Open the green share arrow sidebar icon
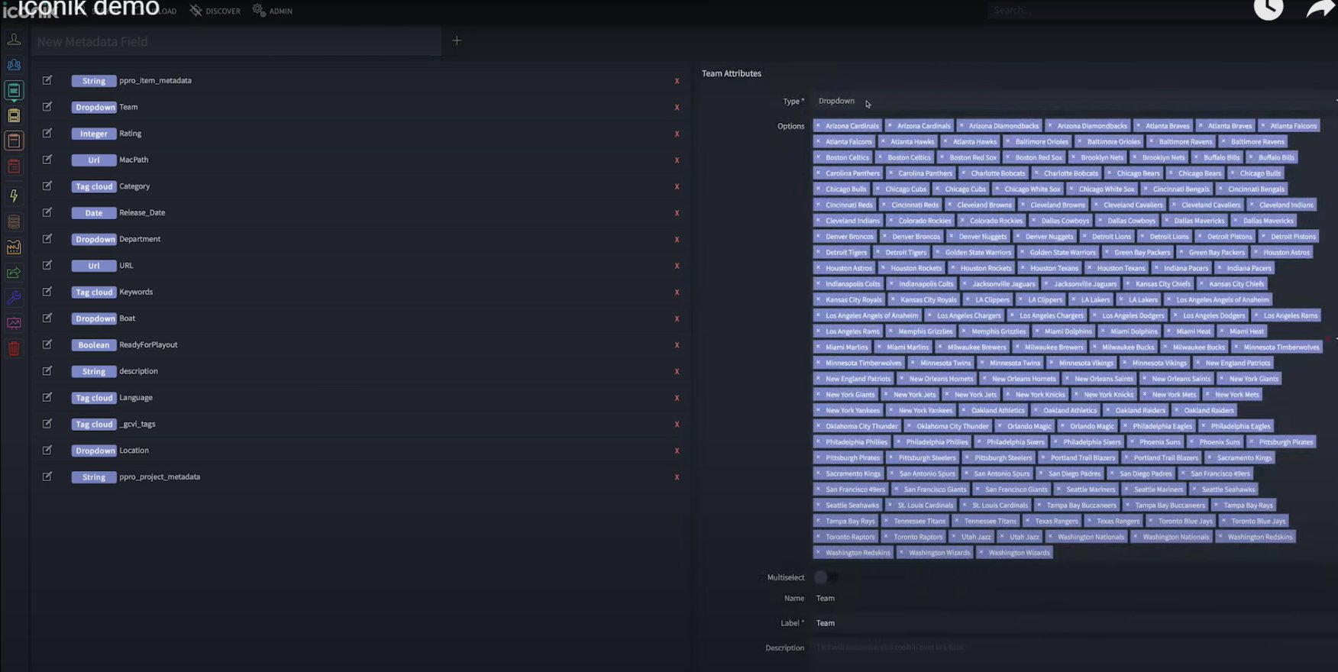This screenshot has width=1338, height=672. [x=14, y=273]
